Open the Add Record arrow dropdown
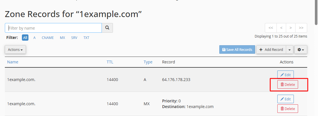This screenshot has height=116, width=318. 289,49
